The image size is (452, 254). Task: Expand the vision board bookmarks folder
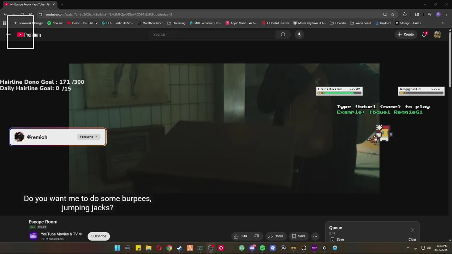[361, 23]
